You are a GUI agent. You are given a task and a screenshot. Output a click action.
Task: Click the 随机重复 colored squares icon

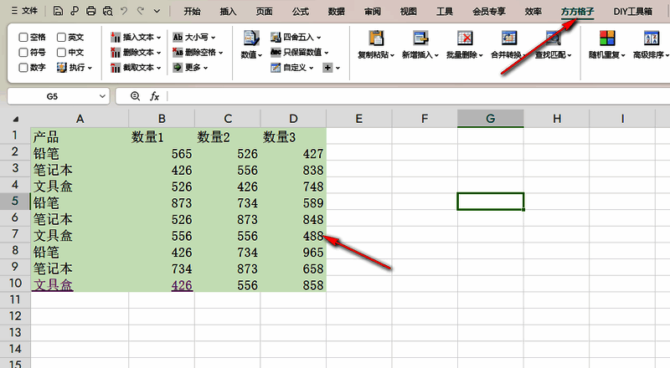click(x=607, y=38)
